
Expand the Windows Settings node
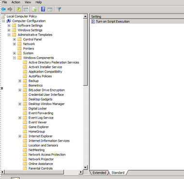tap(9, 30)
